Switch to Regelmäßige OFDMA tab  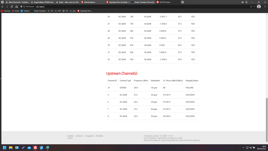pos(42,2)
